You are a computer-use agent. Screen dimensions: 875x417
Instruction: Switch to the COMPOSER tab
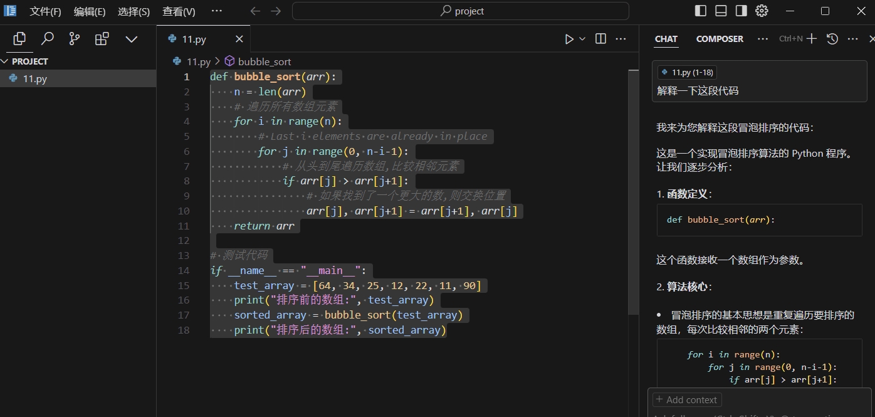click(x=720, y=39)
